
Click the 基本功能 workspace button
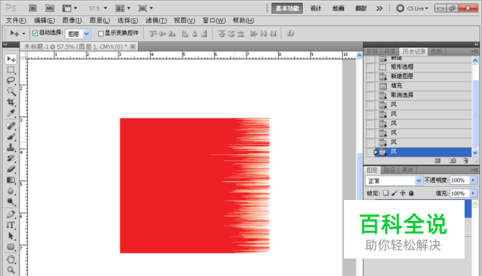[x=287, y=8]
